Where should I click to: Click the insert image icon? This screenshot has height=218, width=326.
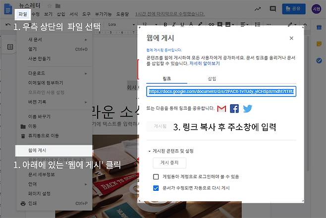[x=228, y=25]
